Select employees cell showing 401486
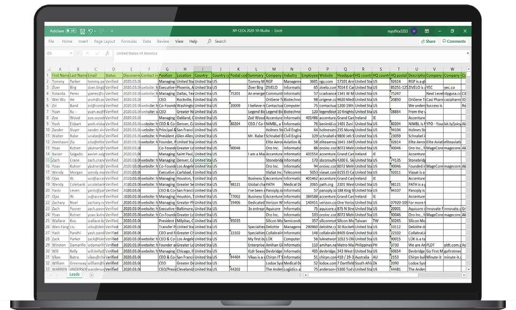The image size is (516, 310). (310, 118)
